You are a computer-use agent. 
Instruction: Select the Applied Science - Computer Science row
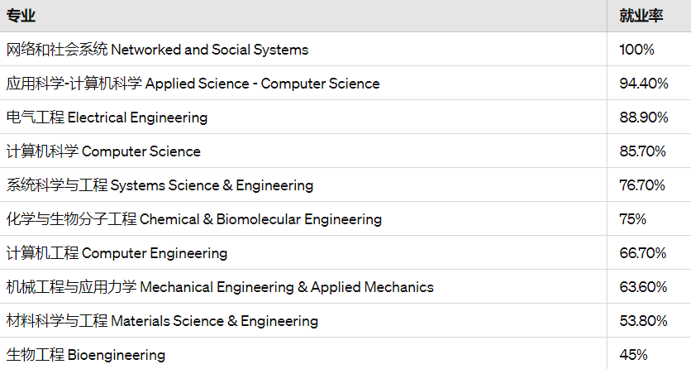(345, 84)
